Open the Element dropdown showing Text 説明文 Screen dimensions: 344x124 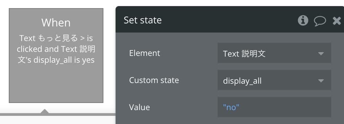(x=274, y=53)
